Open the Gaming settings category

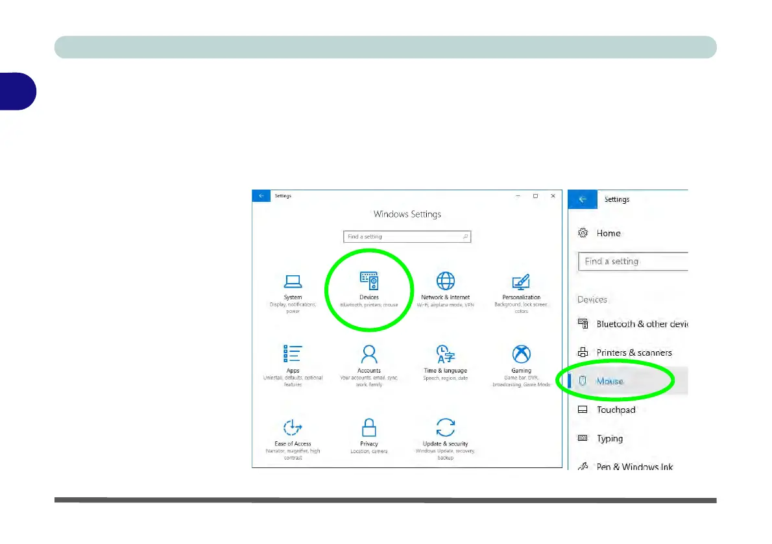click(522, 366)
